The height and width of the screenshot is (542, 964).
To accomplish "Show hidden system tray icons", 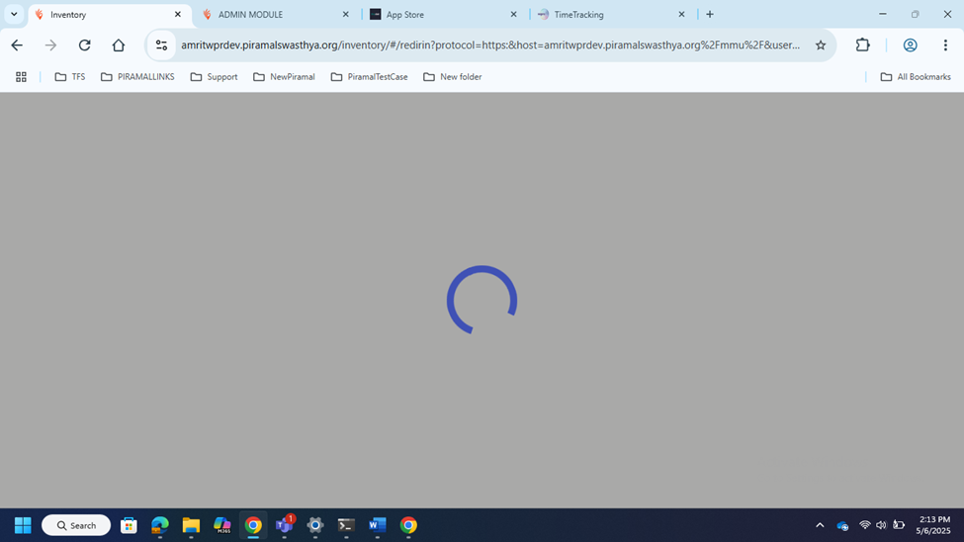I will pos(820,525).
